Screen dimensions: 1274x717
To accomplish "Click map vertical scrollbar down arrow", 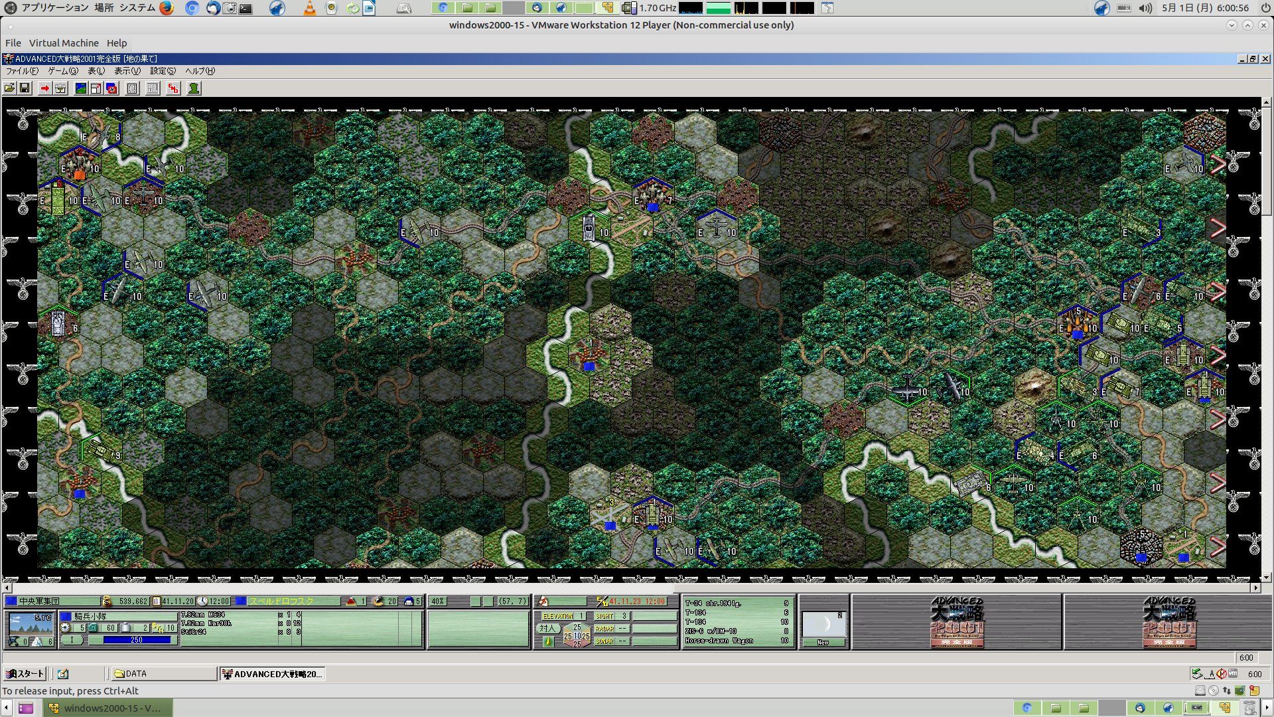I will point(1266,578).
